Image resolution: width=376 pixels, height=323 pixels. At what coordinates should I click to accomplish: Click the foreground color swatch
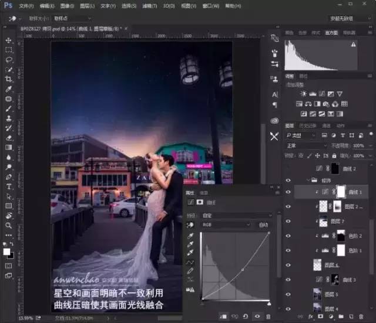(x=6, y=251)
